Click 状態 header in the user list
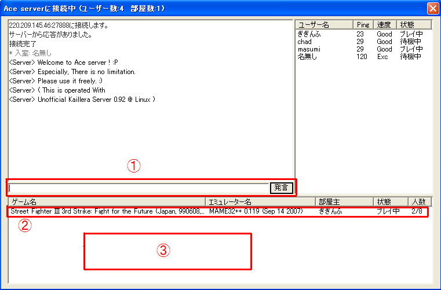Screen dimensions: 441x290 tap(414, 25)
